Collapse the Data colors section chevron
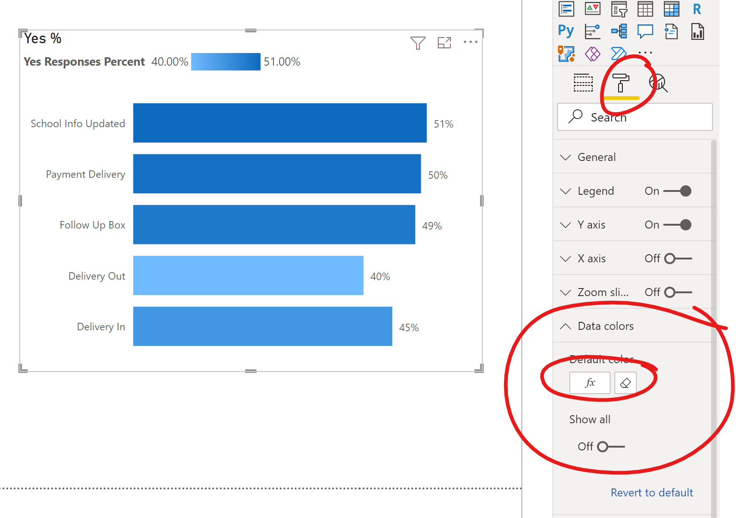This screenshot has height=518, width=736. coord(566,326)
